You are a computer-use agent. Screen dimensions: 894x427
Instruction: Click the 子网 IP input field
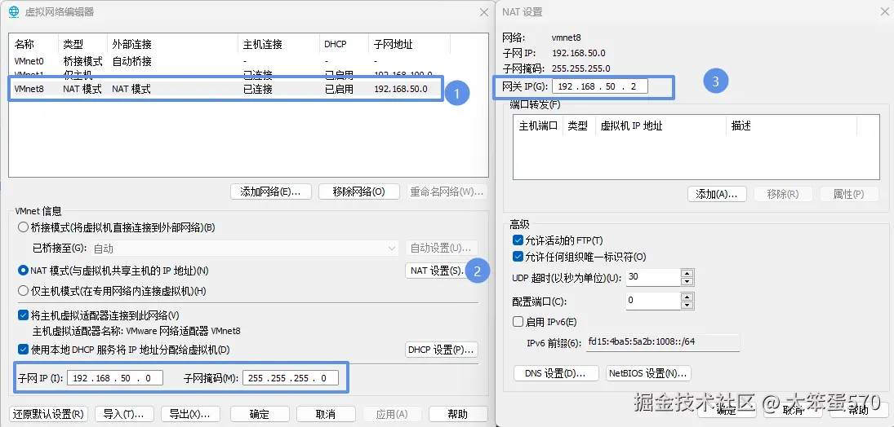click(115, 377)
